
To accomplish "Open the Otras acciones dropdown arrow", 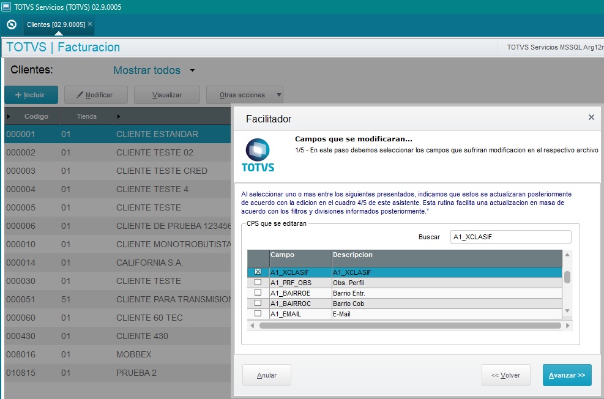I will pos(279,95).
